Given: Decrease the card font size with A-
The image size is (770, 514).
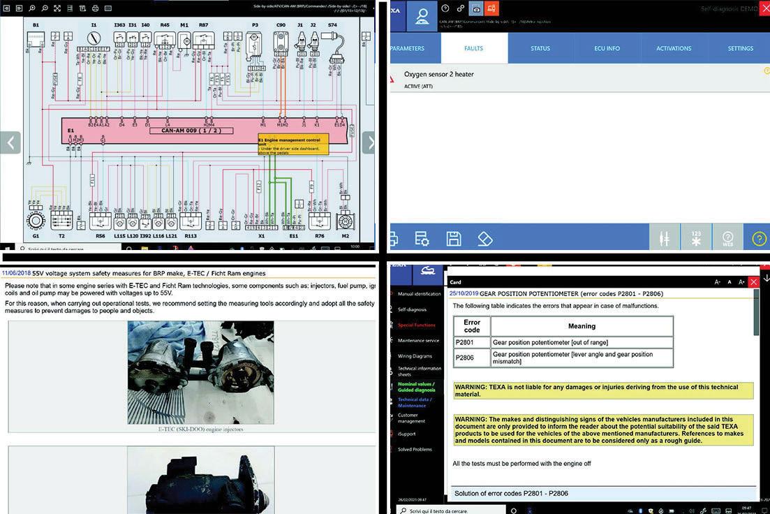Looking at the screenshot, I should click(x=717, y=282).
